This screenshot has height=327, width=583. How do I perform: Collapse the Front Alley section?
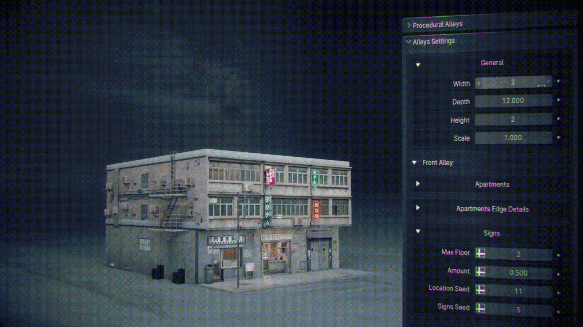click(x=414, y=162)
